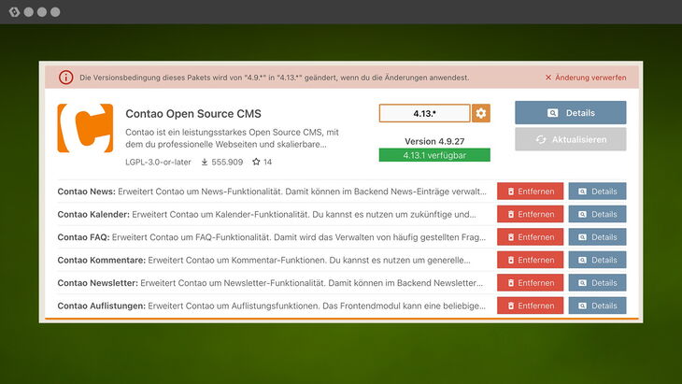Remove the Contao Newsletter package
This screenshot has width=682, height=384.
pyautogui.click(x=530, y=283)
